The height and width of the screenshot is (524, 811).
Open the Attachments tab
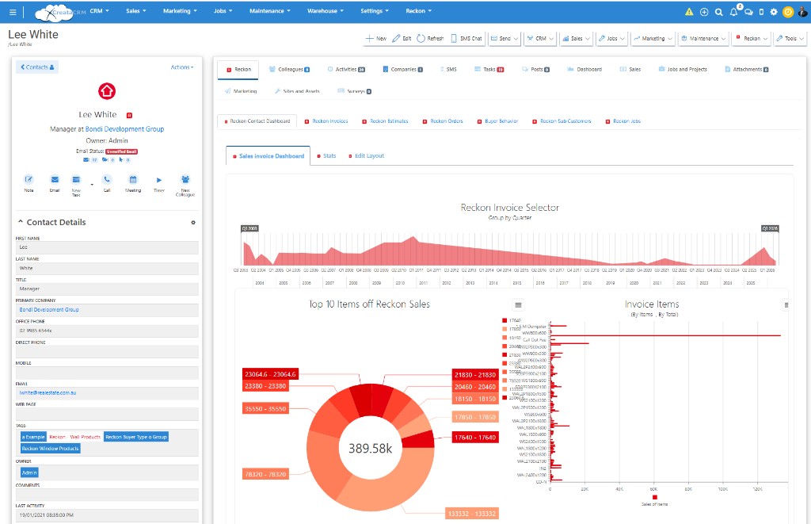click(746, 70)
